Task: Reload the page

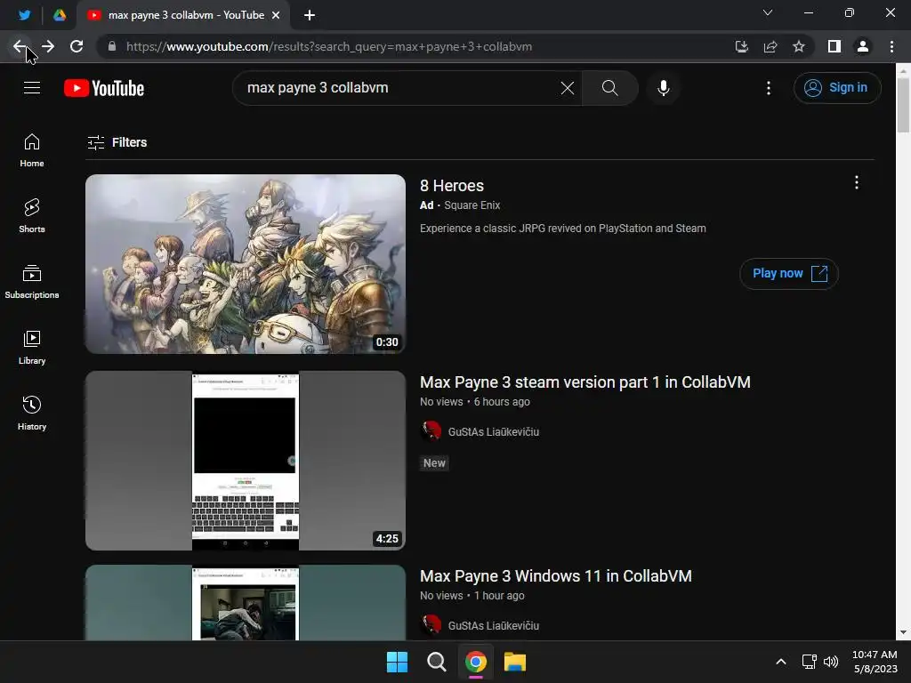Action: [x=77, y=46]
